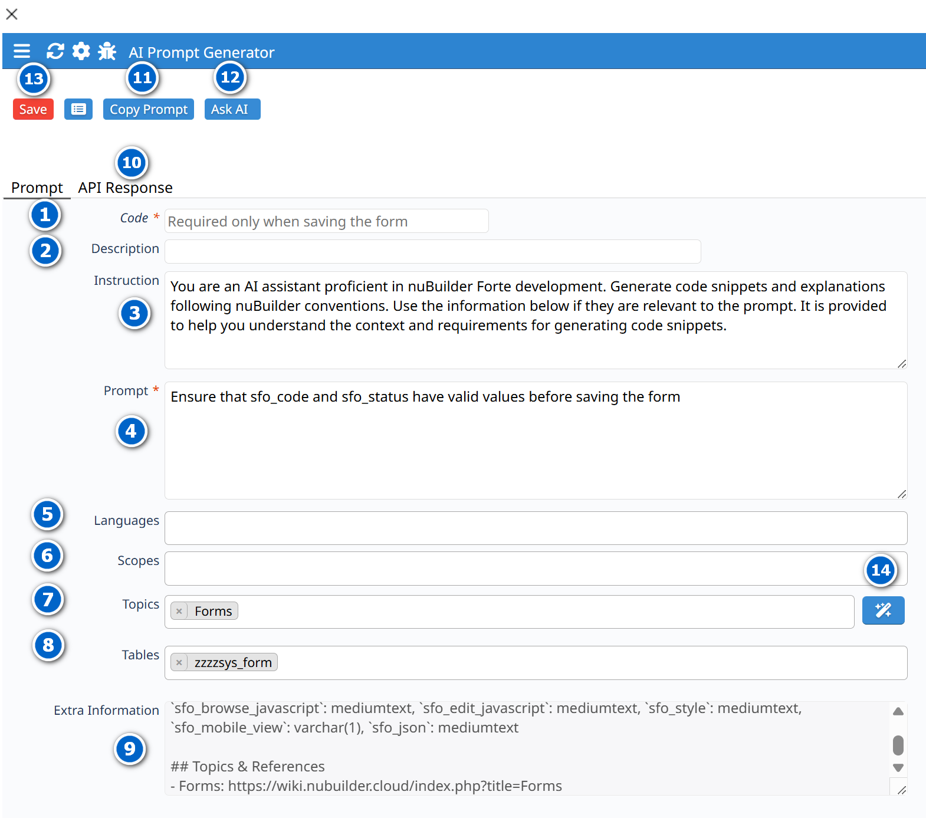Switch to the API Response tab
This screenshot has width=926, height=818.
pyautogui.click(x=126, y=188)
